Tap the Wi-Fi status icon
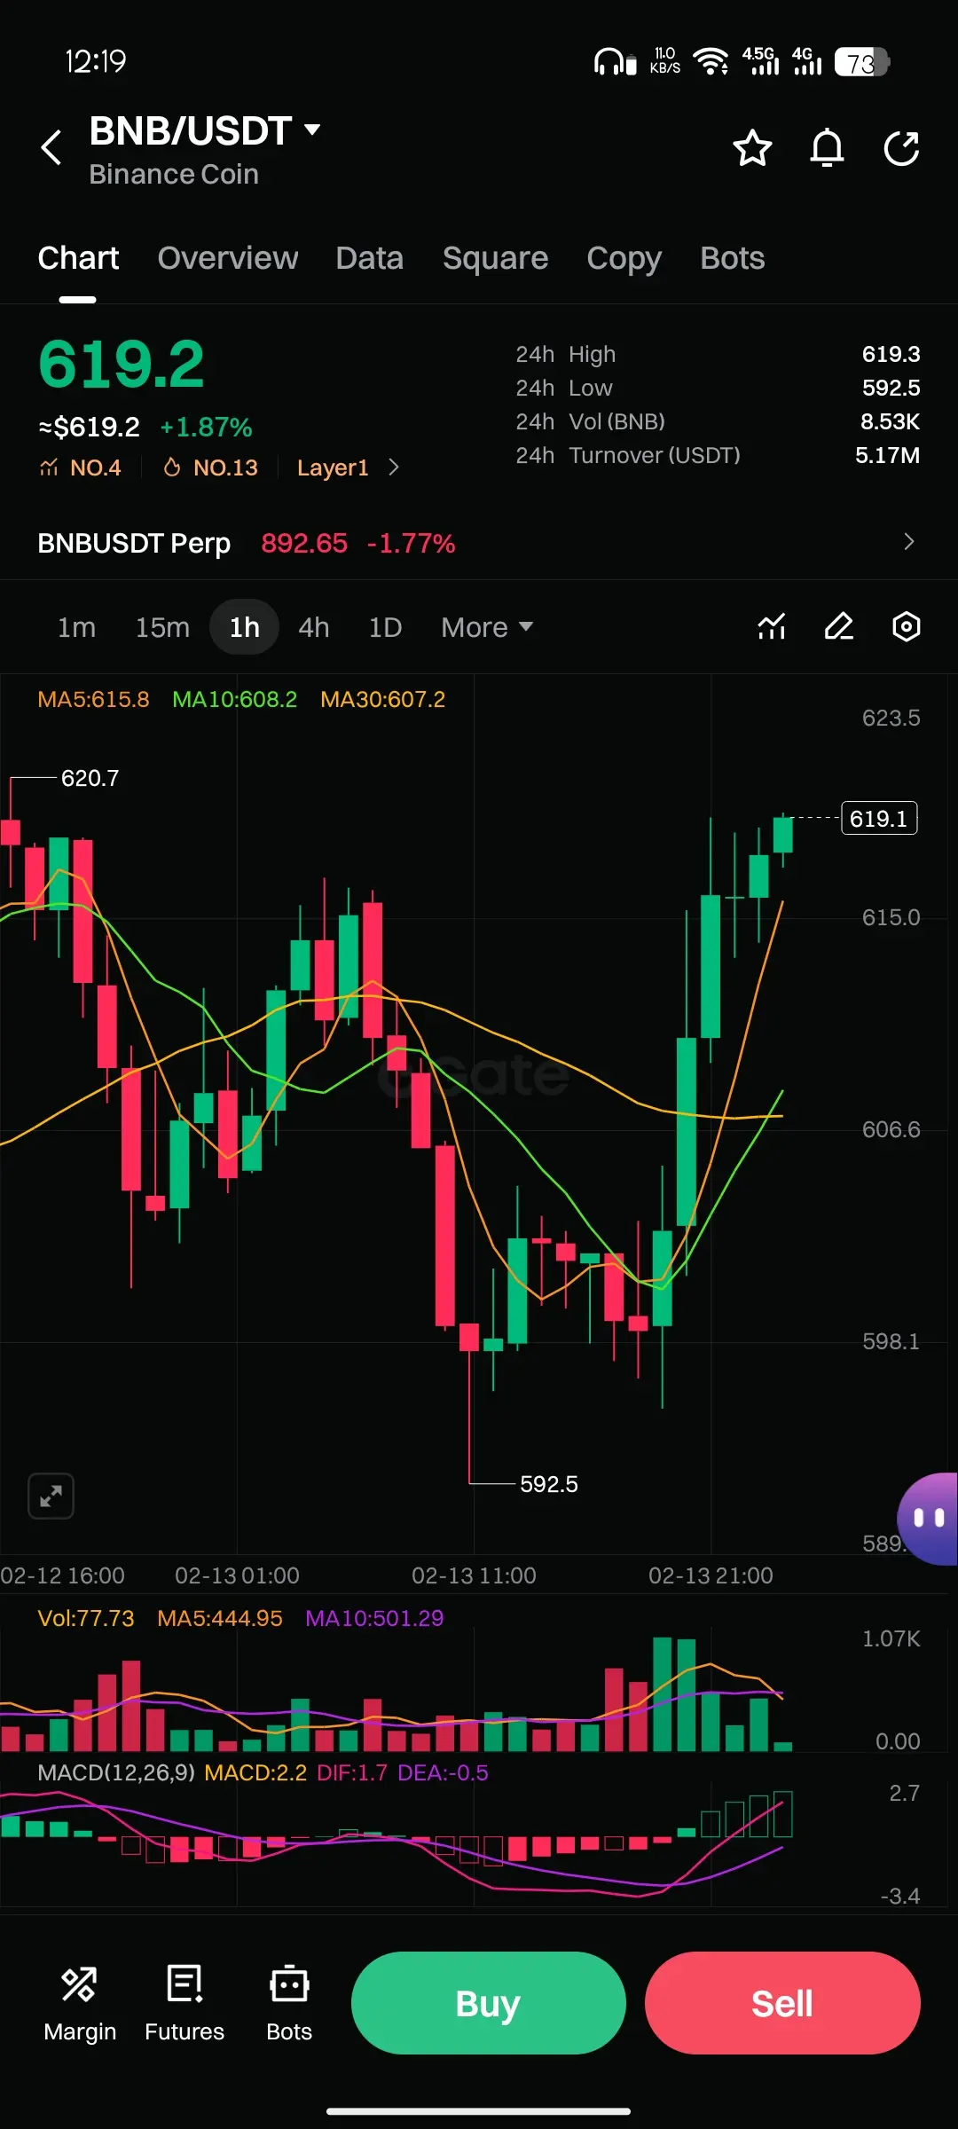 710,62
